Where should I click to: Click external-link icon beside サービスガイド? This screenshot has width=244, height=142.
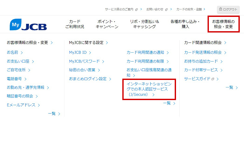coord(213,79)
